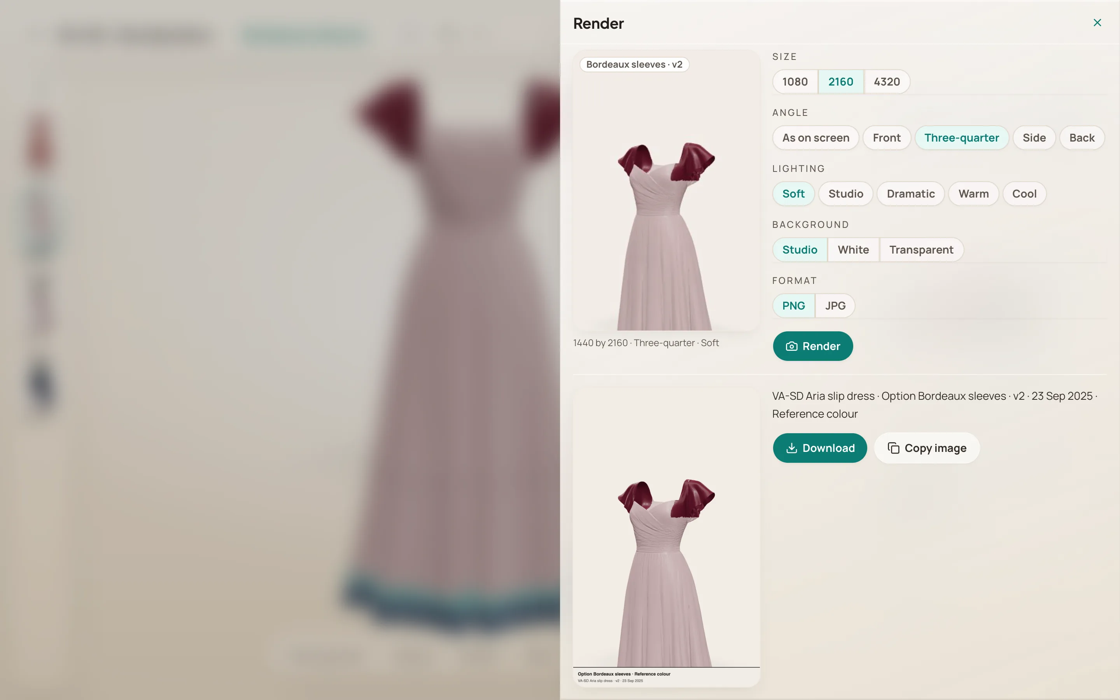Click the VA-SD Aria slip dress description text

(x=934, y=405)
